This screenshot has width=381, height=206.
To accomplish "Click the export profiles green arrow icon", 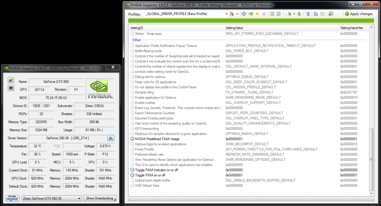I will [289, 14].
